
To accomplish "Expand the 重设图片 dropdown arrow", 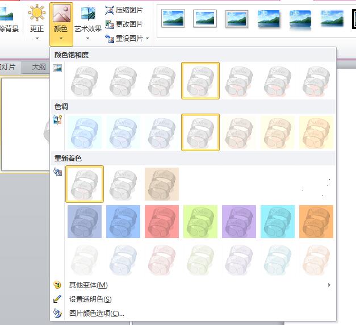I will (148, 39).
